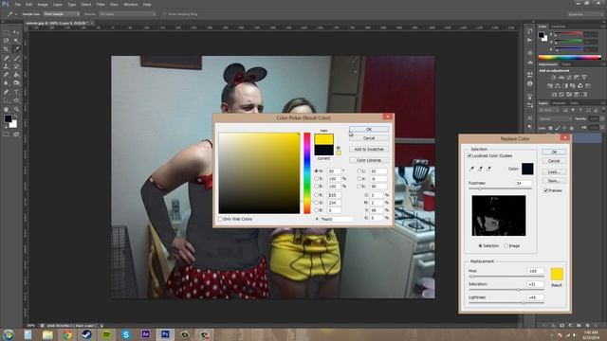Select the H hue radio button
Image resolution: width=607 pixels, height=341 pixels.
point(316,170)
